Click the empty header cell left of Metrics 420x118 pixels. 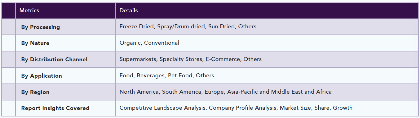click(x=8, y=11)
